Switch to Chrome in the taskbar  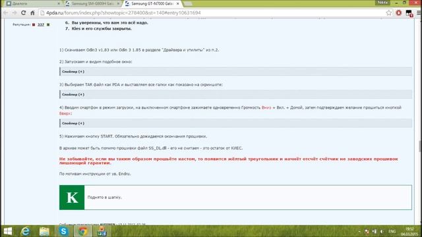click(x=82, y=231)
